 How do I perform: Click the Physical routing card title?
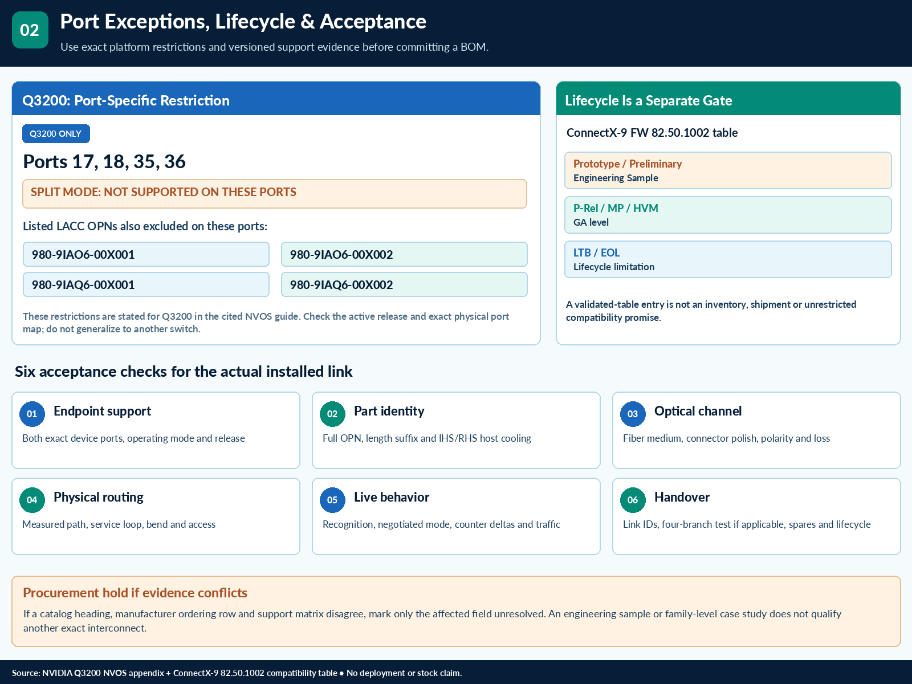(99, 497)
